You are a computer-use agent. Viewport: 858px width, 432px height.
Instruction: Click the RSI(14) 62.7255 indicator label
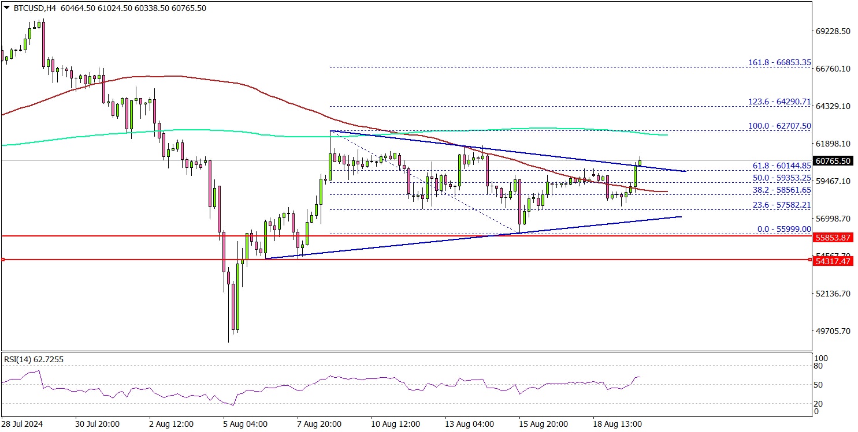pyautogui.click(x=34, y=359)
